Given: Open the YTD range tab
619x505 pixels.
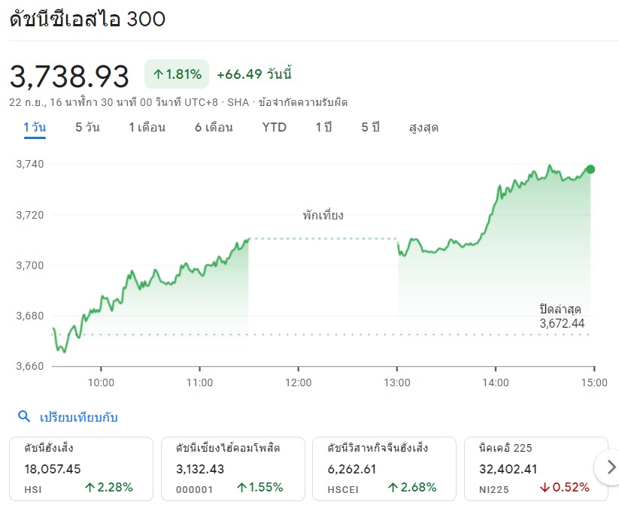Looking at the screenshot, I should pyautogui.click(x=275, y=127).
